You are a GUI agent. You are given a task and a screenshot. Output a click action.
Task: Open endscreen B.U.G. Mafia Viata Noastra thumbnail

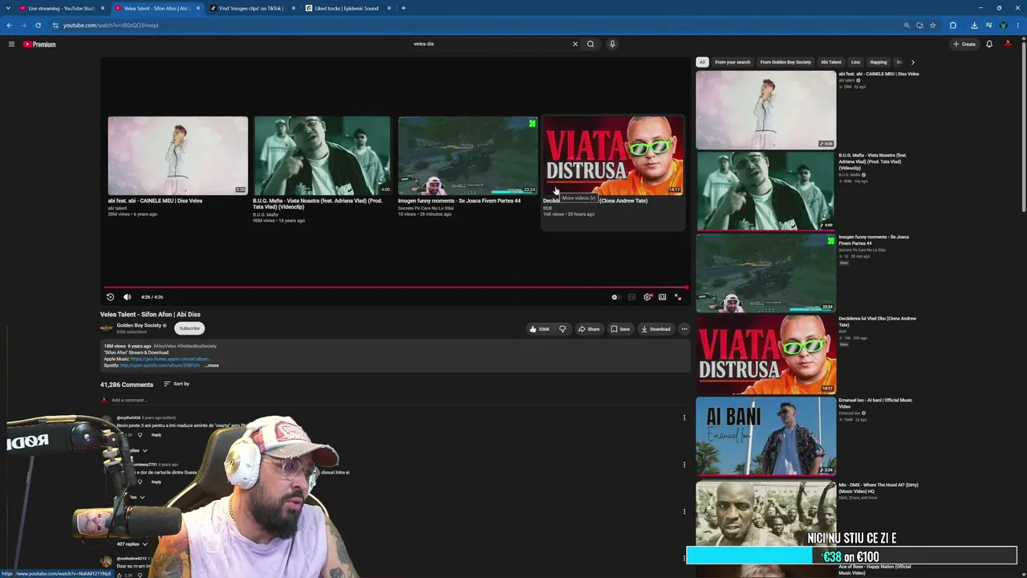[x=323, y=156]
